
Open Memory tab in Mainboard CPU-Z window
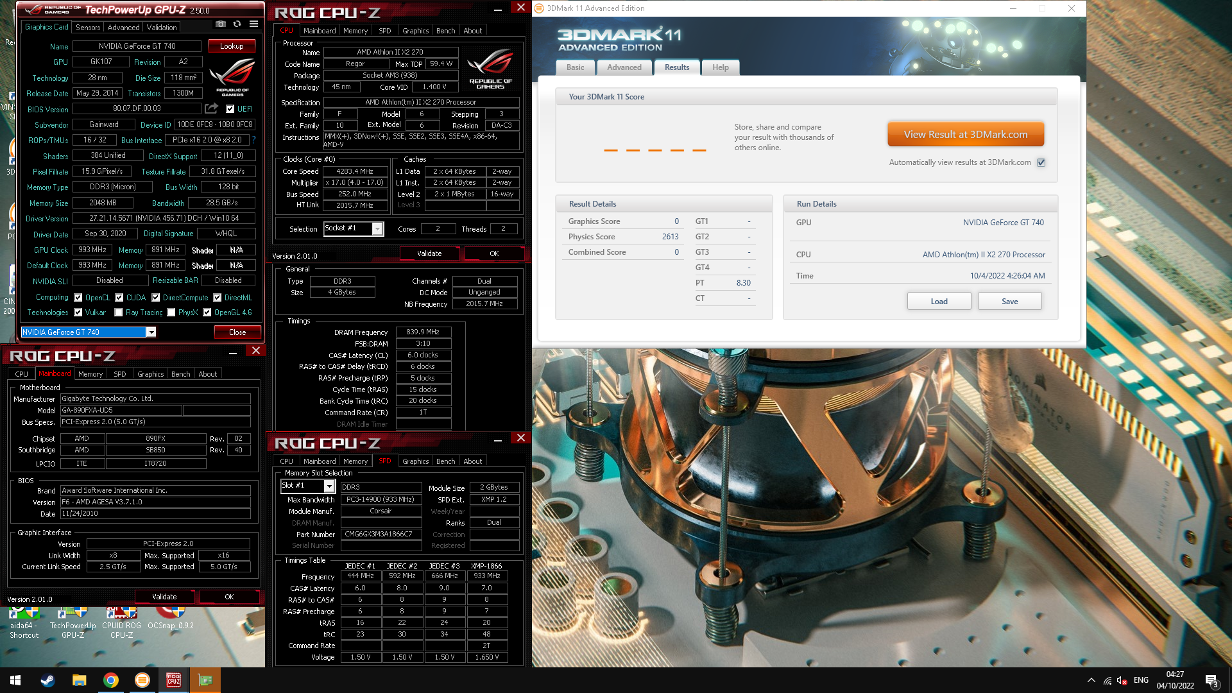[x=90, y=374]
